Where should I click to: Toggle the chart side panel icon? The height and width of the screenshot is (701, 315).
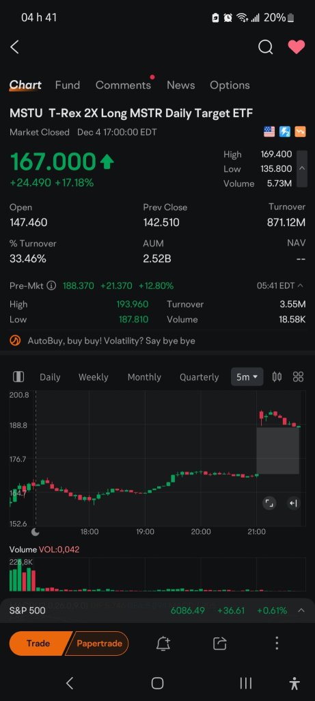[18, 377]
